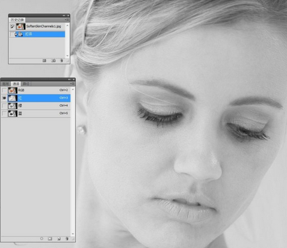Viewport: 287px width, 248px height.
Task: Create new document from current history state
Action: 45,61
